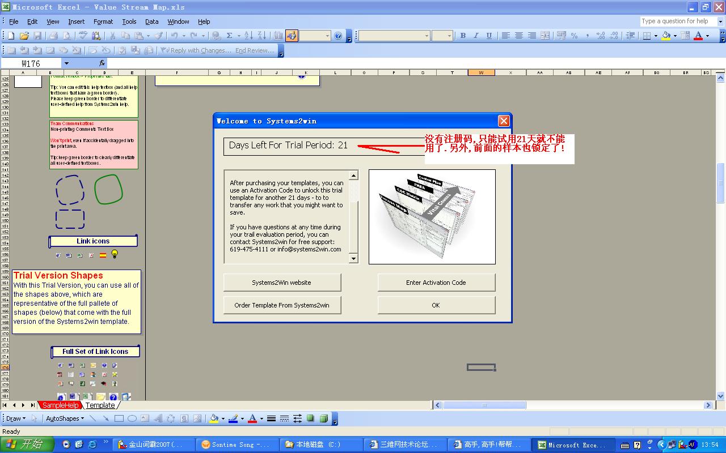Click Font Color red A in Formatting toolbar

698,36
